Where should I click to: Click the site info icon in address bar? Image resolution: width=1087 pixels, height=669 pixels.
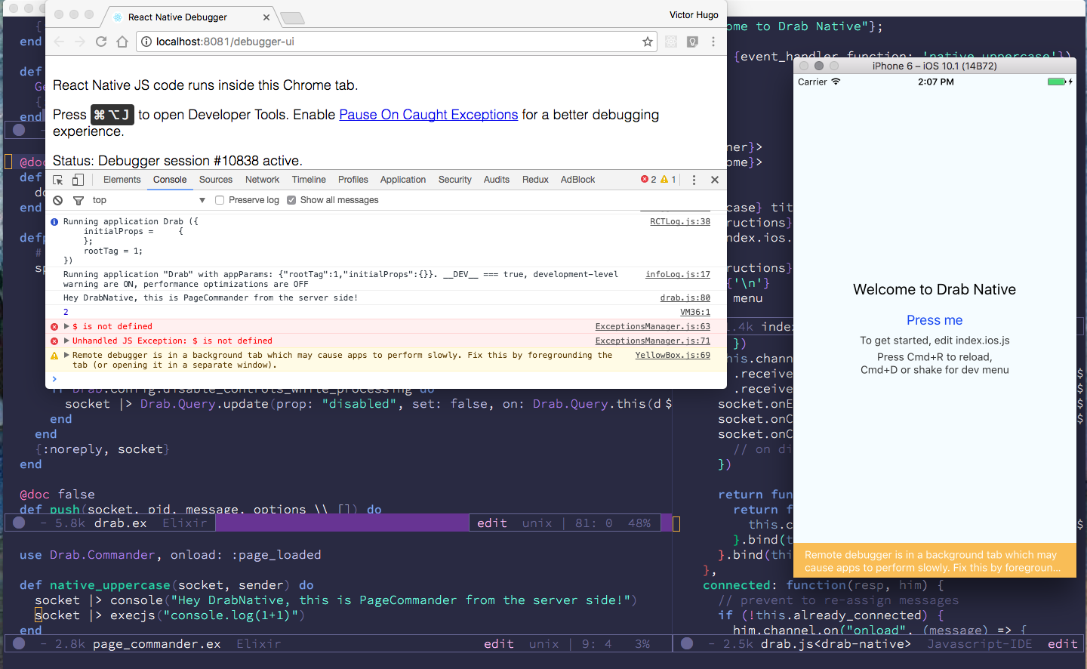click(x=146, y=42)
